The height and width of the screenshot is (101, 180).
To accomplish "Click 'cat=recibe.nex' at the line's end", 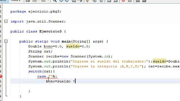I will [x=164, y=66].
